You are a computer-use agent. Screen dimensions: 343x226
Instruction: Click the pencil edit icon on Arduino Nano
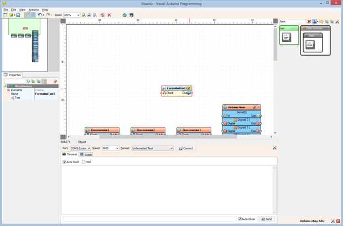pos(254,107)
